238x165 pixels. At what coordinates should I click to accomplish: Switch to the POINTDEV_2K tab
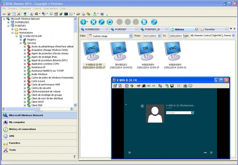[x=154, y=29]
